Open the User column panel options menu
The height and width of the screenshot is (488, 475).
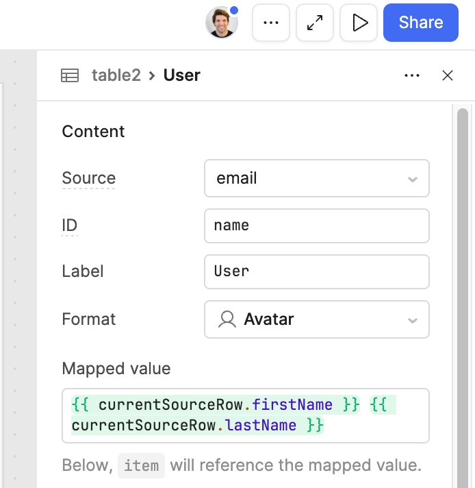click(412, 75)
